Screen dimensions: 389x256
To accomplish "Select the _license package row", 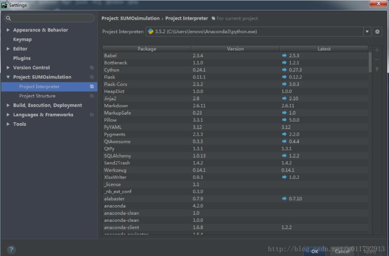I will click(x=235, y=185).
